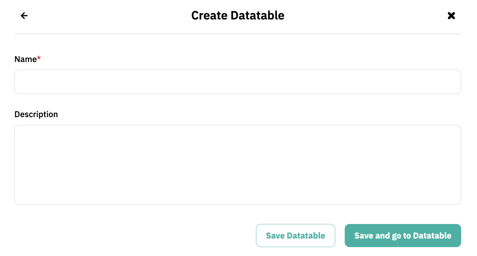Click the Name field label

coord(26,59)
